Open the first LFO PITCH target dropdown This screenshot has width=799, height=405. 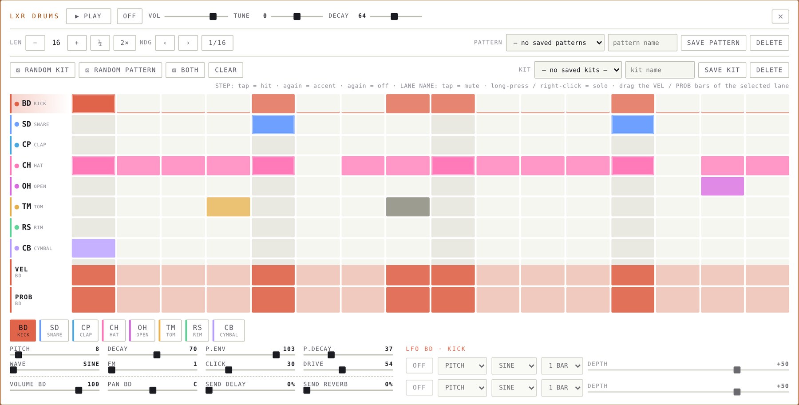tap(462, 365)
